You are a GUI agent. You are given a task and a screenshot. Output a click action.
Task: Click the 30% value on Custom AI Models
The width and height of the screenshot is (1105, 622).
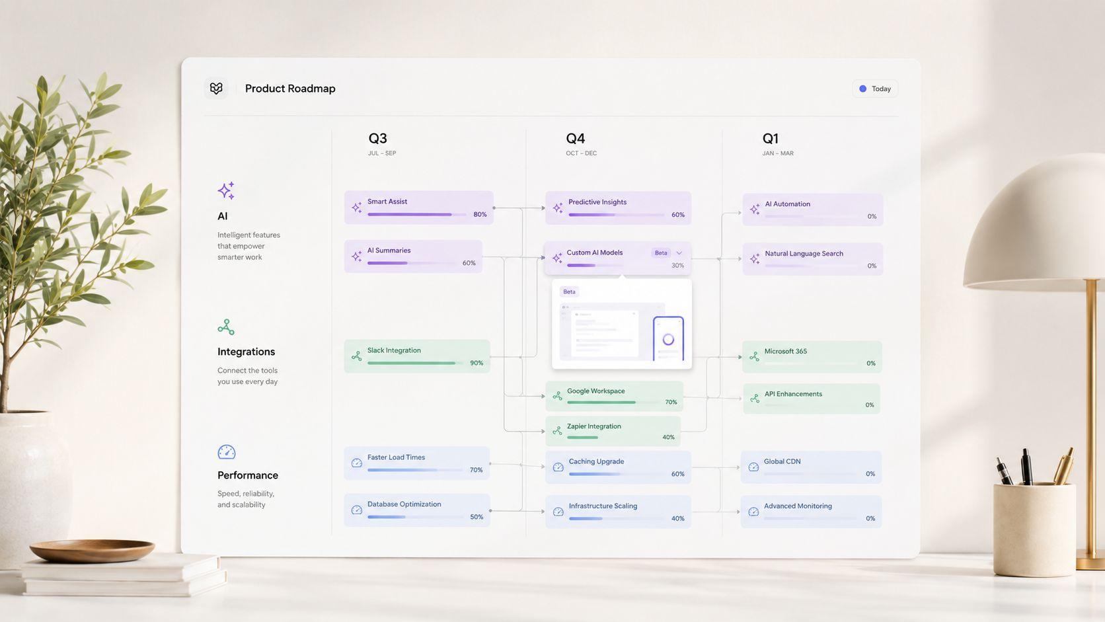point(677,266)
